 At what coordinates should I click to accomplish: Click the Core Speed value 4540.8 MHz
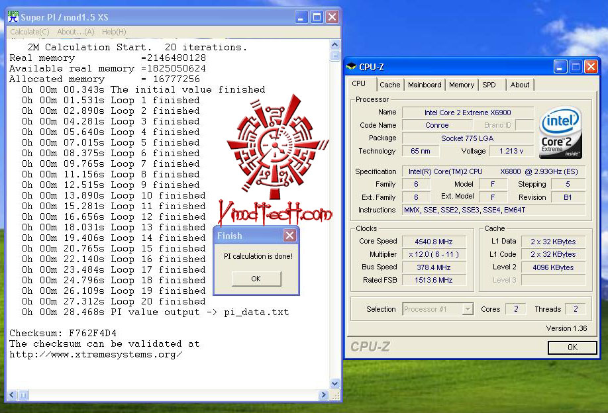[434, 242]
